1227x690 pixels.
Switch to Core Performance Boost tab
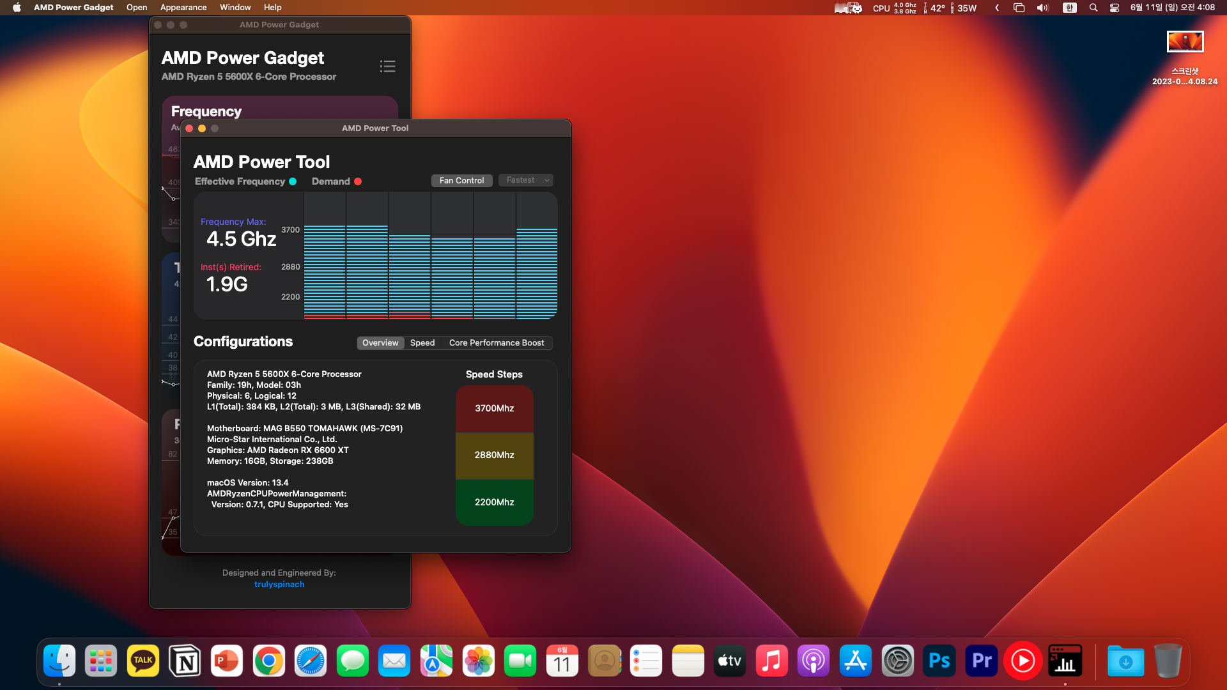497,343
